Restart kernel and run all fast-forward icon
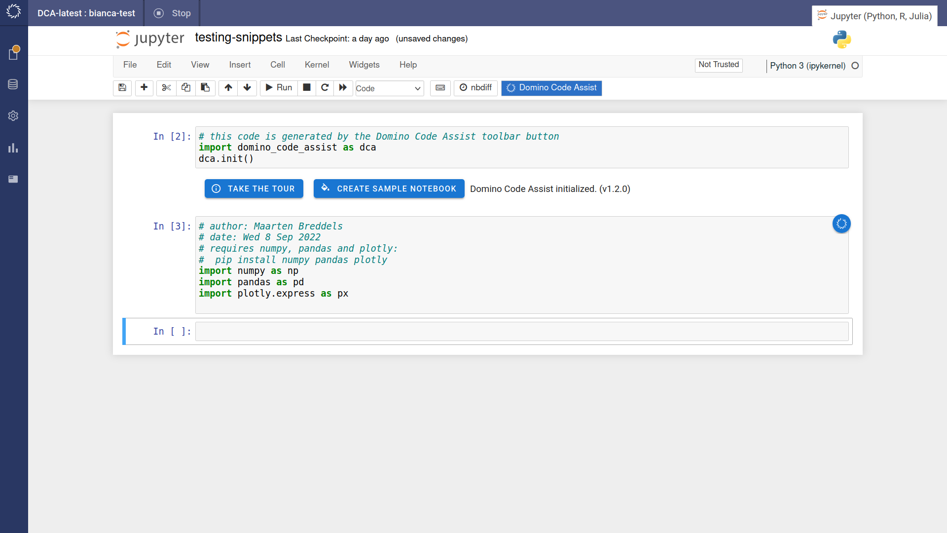This screenshot has width=947, height=533. 343,88
